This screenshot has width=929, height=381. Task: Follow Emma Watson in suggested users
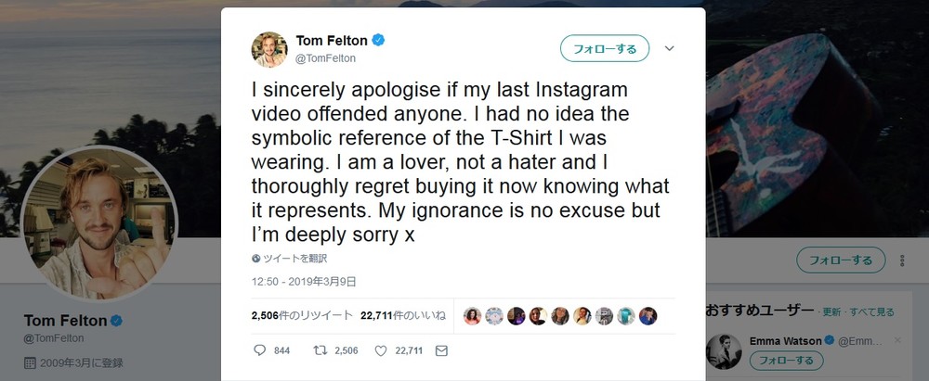pyautogui.click(x=786, y=361)
